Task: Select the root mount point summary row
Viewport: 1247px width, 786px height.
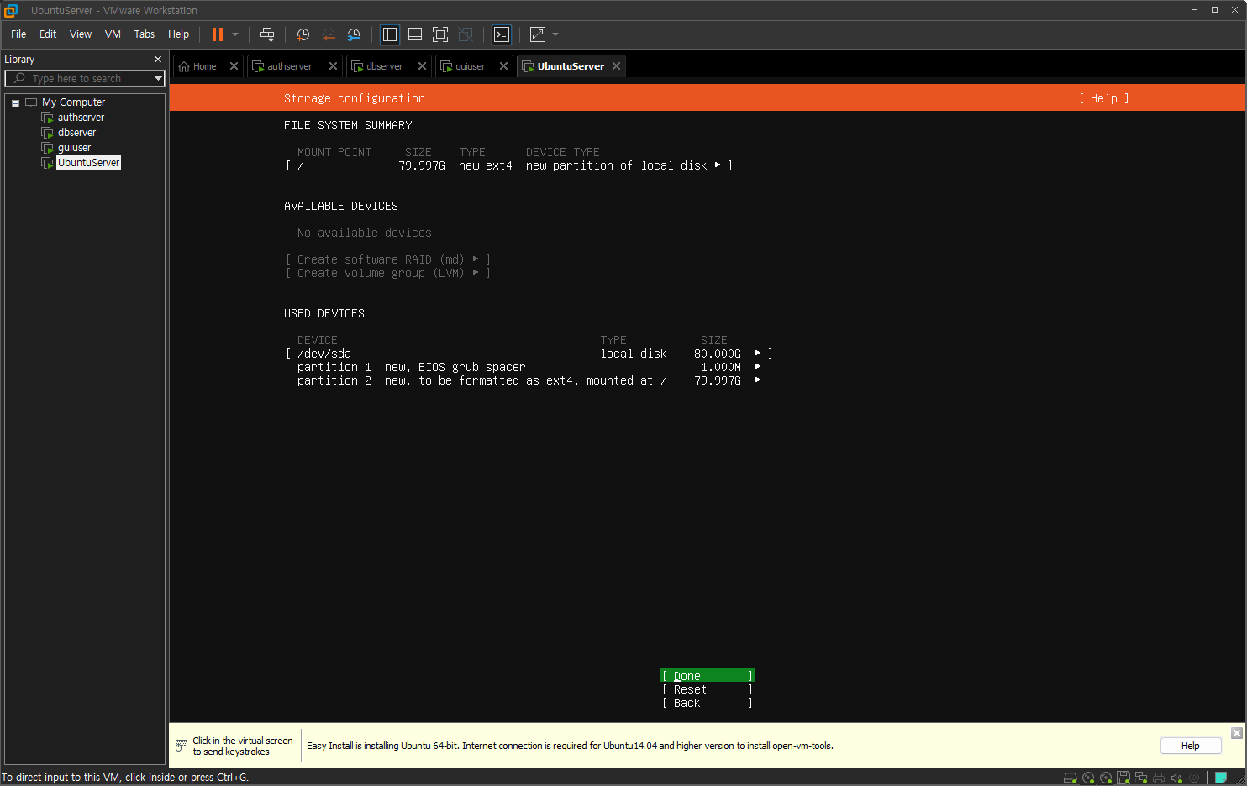Action: (508, 165)
